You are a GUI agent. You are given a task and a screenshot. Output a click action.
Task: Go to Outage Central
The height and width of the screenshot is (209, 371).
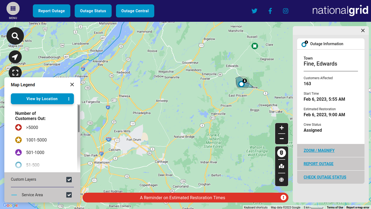pos(135,11)
